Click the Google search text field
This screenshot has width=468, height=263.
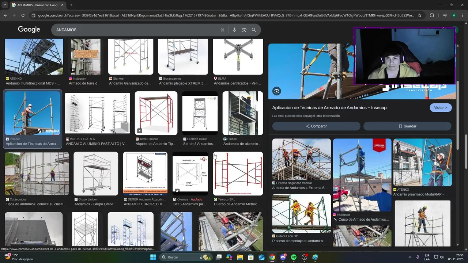[x=135, y=30]
